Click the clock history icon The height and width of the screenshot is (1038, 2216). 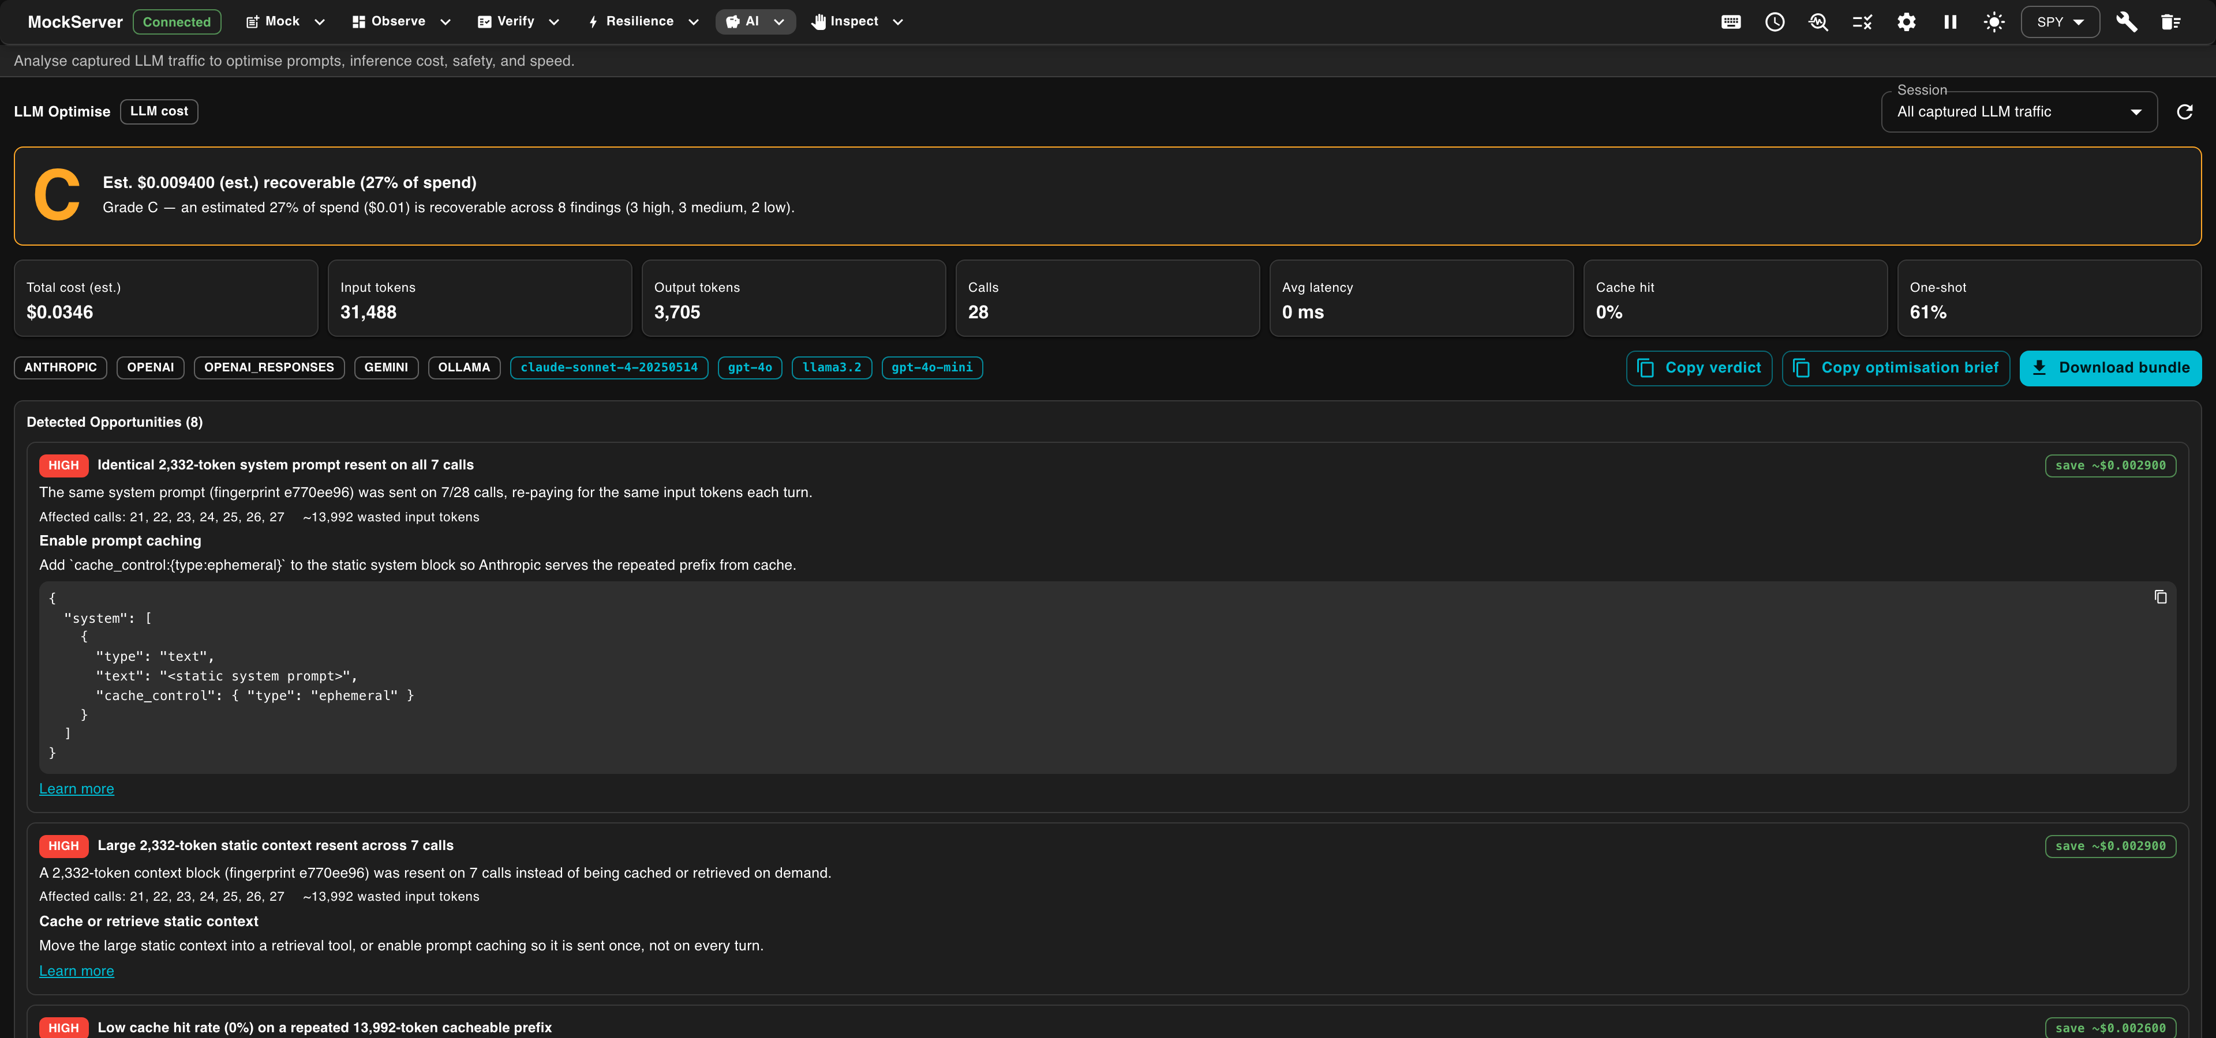1775,22
